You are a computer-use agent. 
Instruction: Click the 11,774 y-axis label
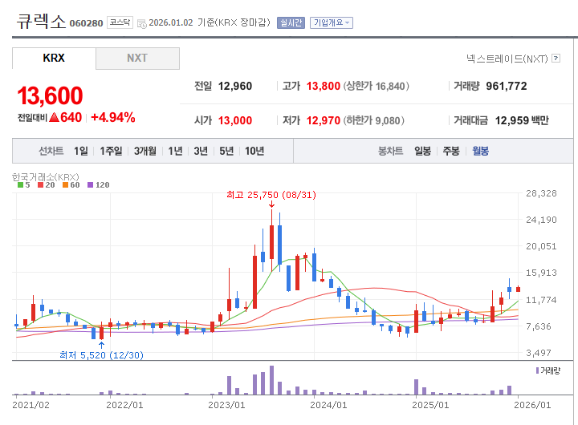pos(541,300)
